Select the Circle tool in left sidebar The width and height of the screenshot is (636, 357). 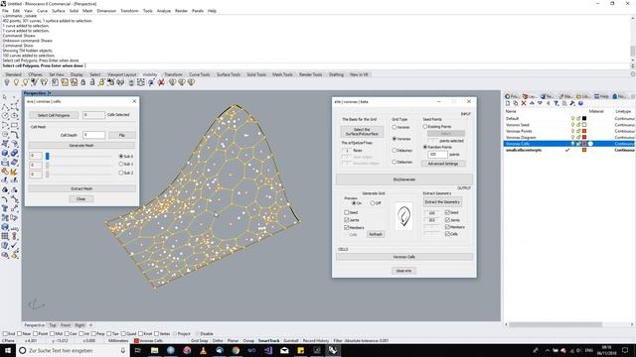[x=5, y=116]
